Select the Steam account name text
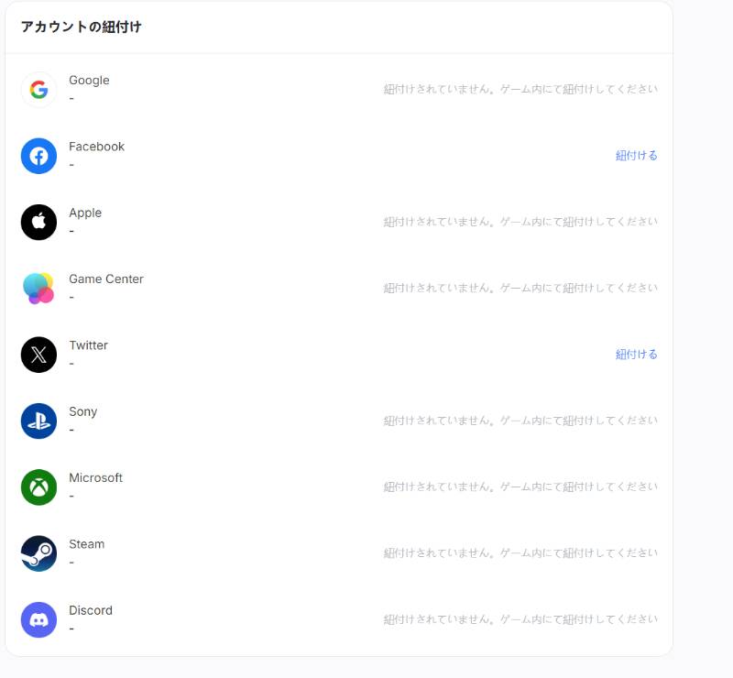The height and width of the screenshot is (678, 733). (87, 544)
